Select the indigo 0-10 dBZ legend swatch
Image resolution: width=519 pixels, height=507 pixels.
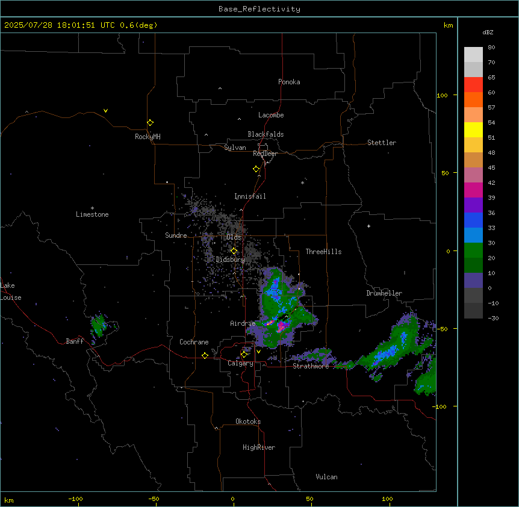pos(473,281)
